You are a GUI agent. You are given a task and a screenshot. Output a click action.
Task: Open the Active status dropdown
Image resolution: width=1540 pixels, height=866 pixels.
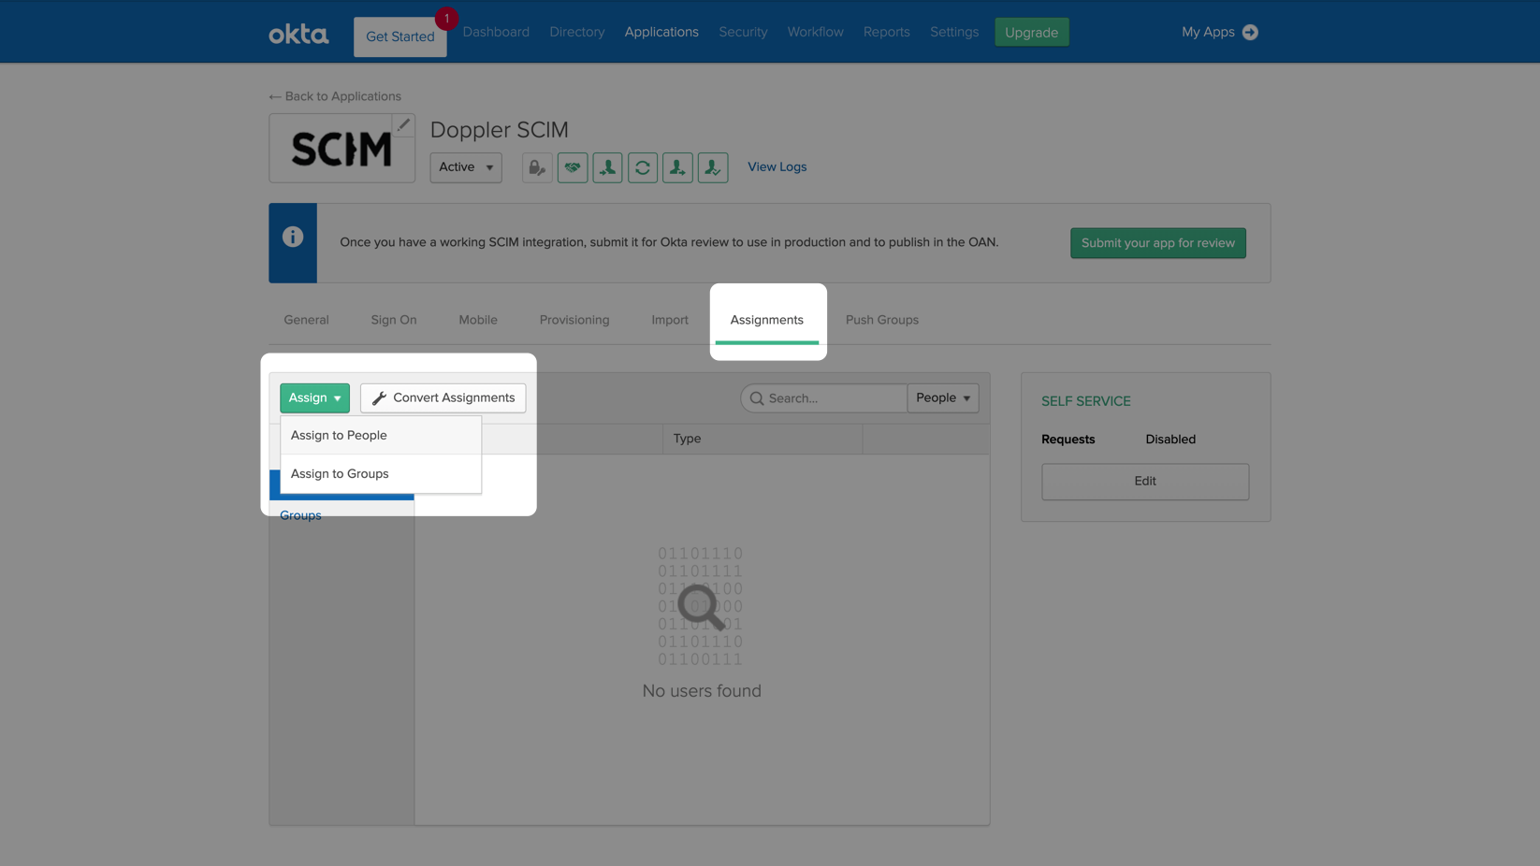point(466,167)
